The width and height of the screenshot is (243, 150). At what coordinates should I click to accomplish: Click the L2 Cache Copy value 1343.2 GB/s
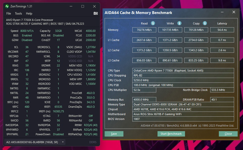(196, 50)
